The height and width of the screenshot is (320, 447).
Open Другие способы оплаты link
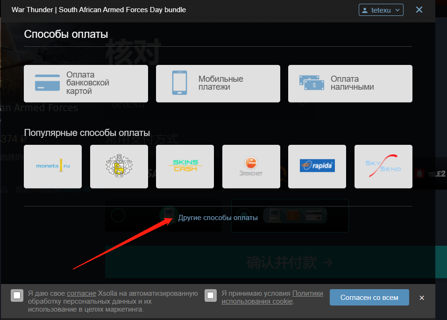coord(218,218)
